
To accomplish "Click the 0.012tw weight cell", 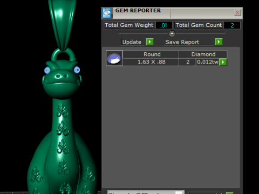I will (x=208, y=62).
